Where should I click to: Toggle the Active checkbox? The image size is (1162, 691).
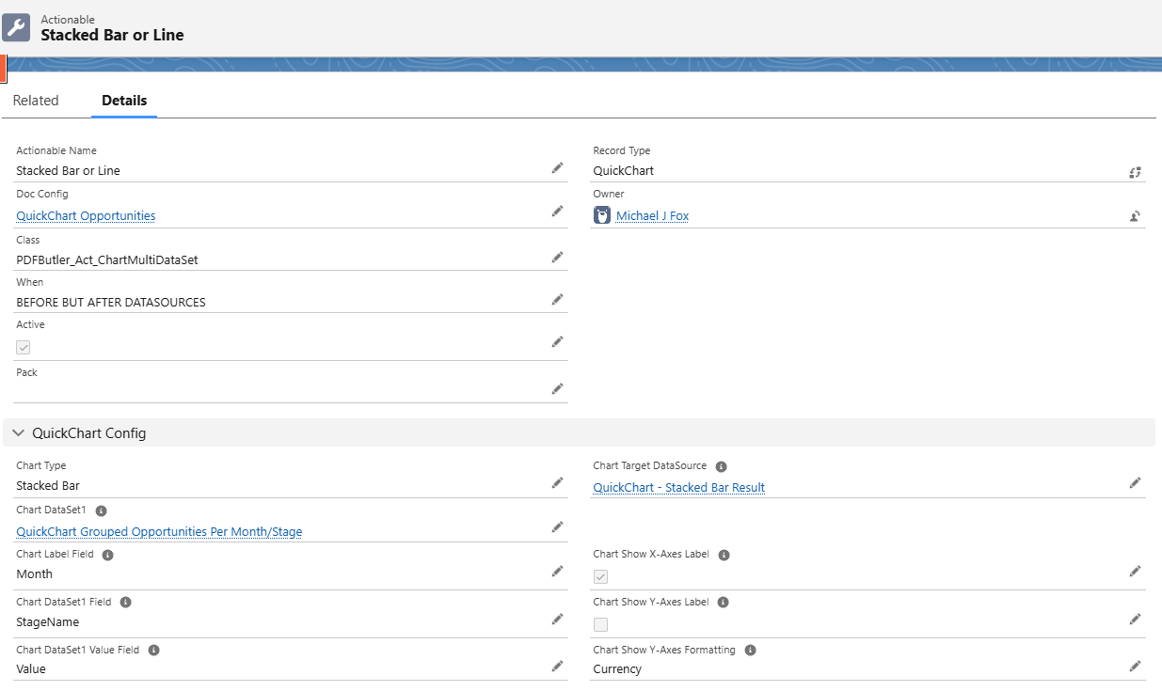point(24,347)
